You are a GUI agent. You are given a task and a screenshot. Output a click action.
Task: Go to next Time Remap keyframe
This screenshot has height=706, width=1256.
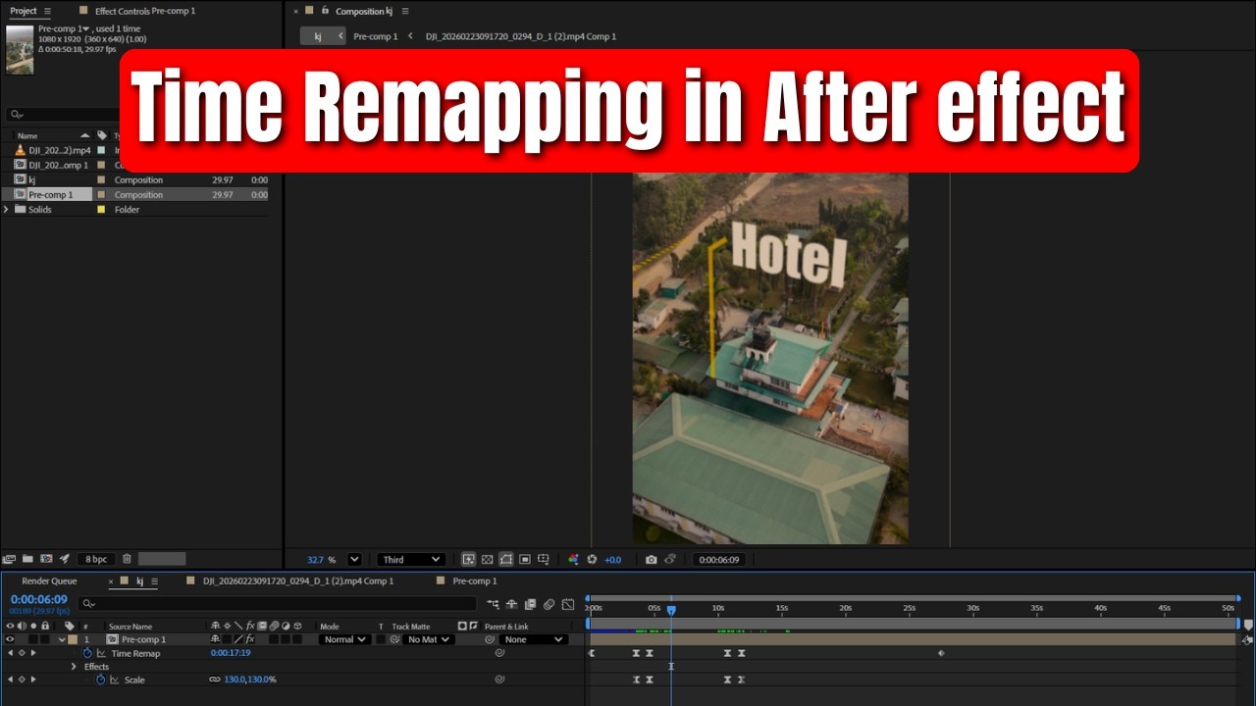32,653
